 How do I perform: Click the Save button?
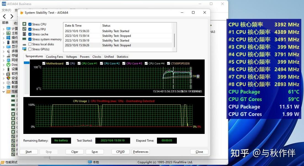(x=95, y=152)
